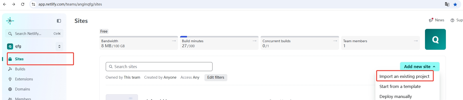Open the Team members card
The image size is (463, 100).
point(380,43)
